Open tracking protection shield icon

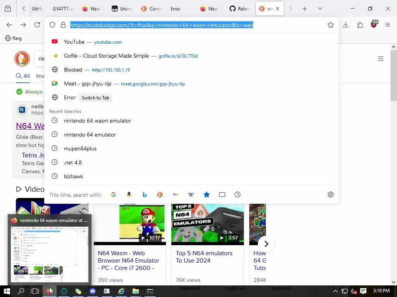[x=52, y=25]
